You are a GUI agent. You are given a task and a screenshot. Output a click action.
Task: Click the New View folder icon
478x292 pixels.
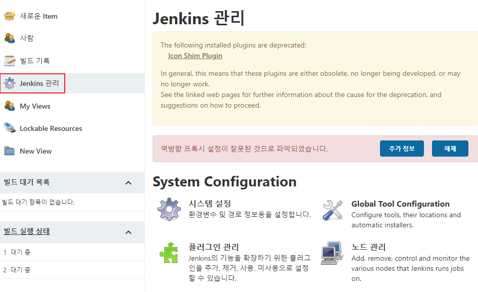point(10,151)
